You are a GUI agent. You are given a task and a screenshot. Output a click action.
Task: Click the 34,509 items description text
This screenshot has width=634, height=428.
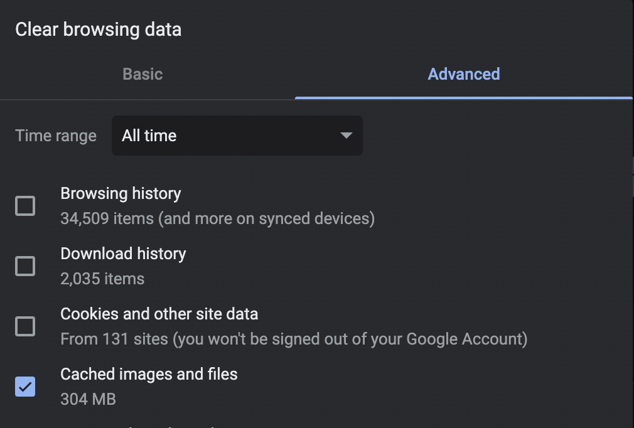click(x=217, y=218)
